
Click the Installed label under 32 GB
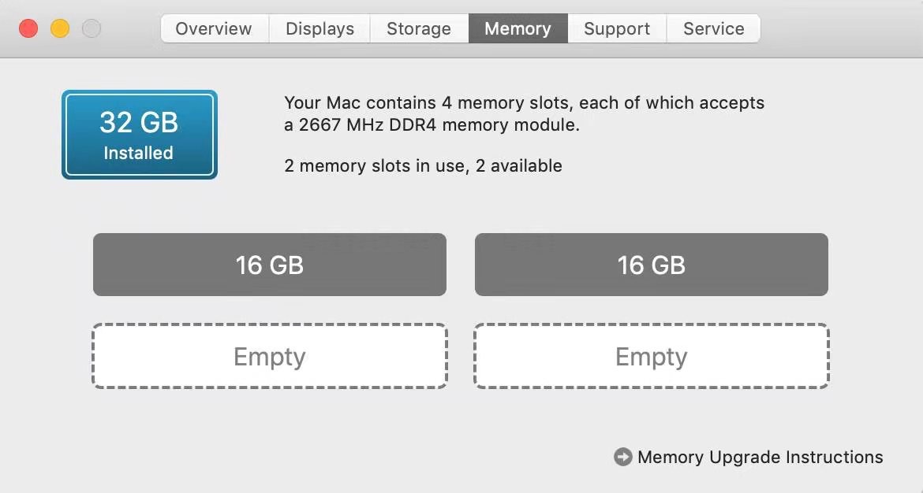(x=139, y=153)
